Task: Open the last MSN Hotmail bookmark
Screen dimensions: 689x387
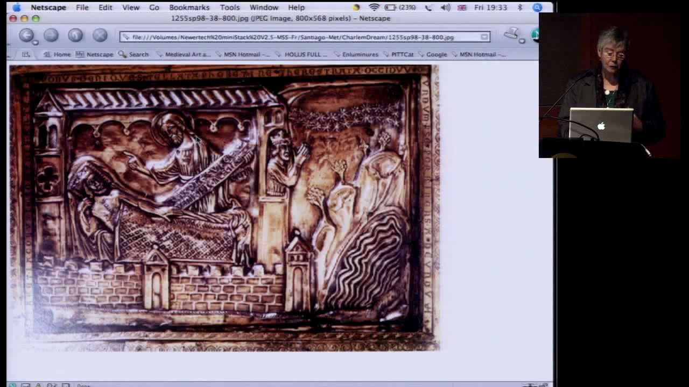Action: [478, 54]
